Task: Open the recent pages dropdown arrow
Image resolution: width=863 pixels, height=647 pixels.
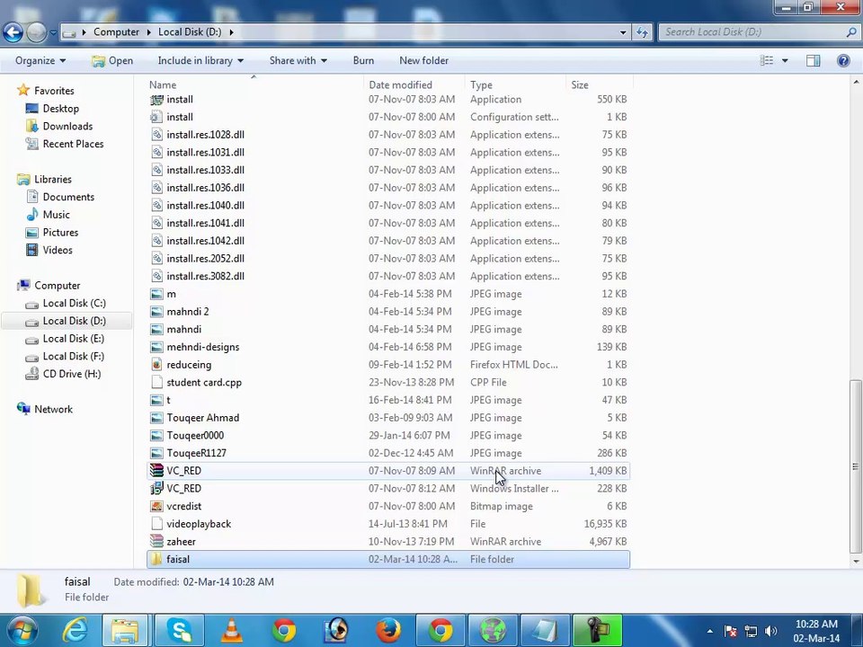Action: pos(53,32)
